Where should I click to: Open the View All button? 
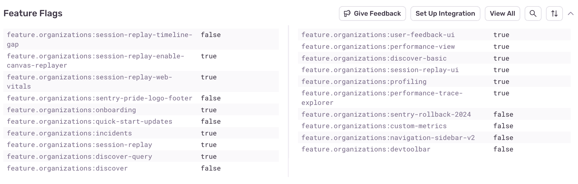(x=502, y=13)
